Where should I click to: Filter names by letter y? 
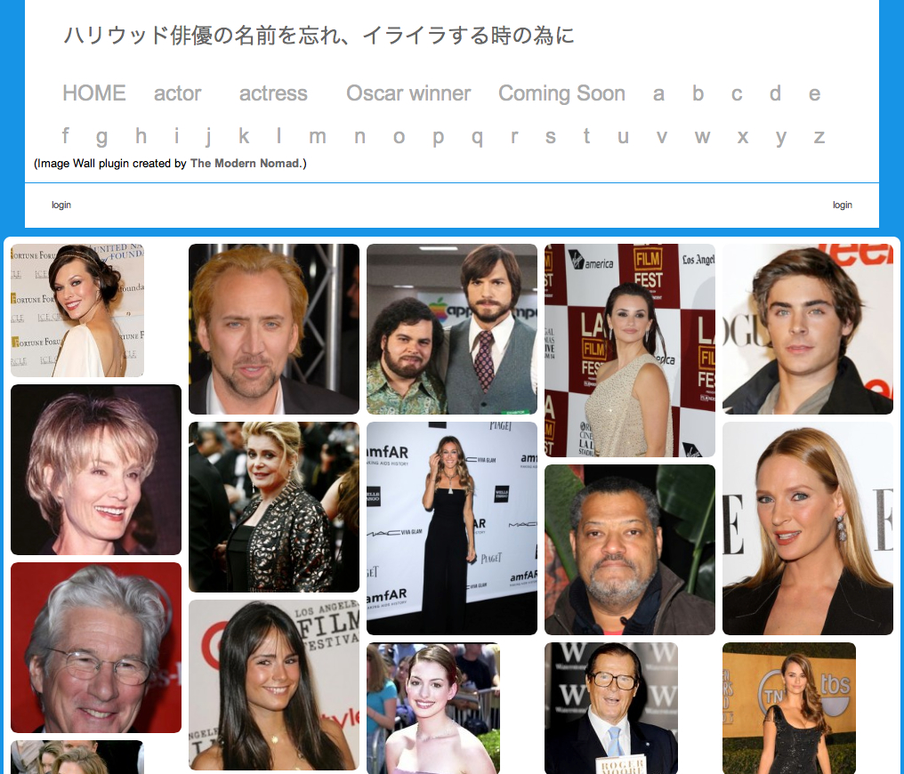[x=780, y=138]
